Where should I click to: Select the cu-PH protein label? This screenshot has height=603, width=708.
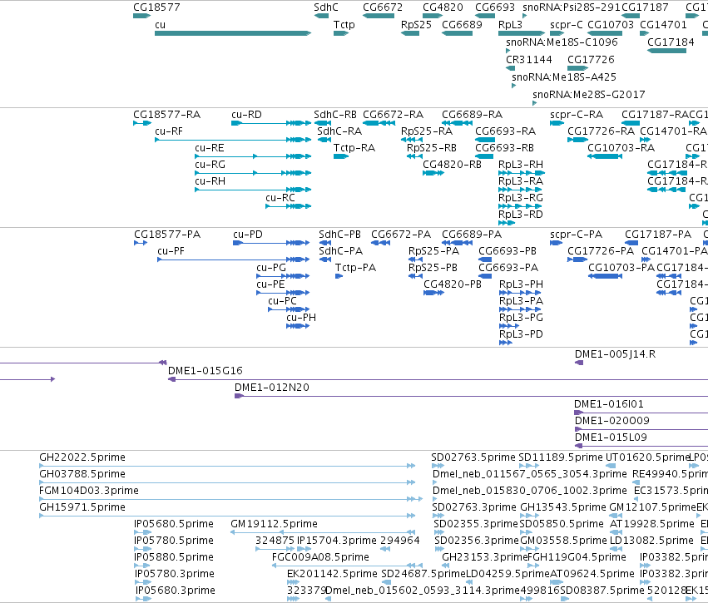pos(300,318)
